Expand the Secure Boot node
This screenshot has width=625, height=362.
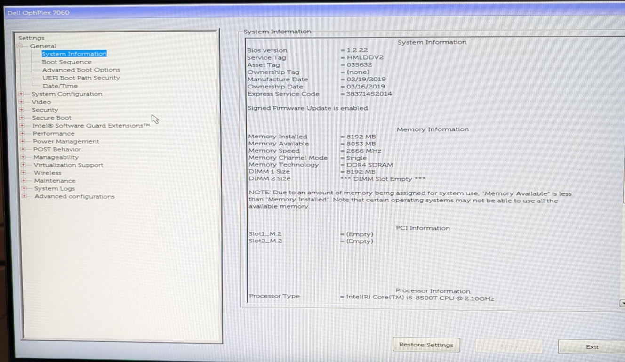pos(22,118)
